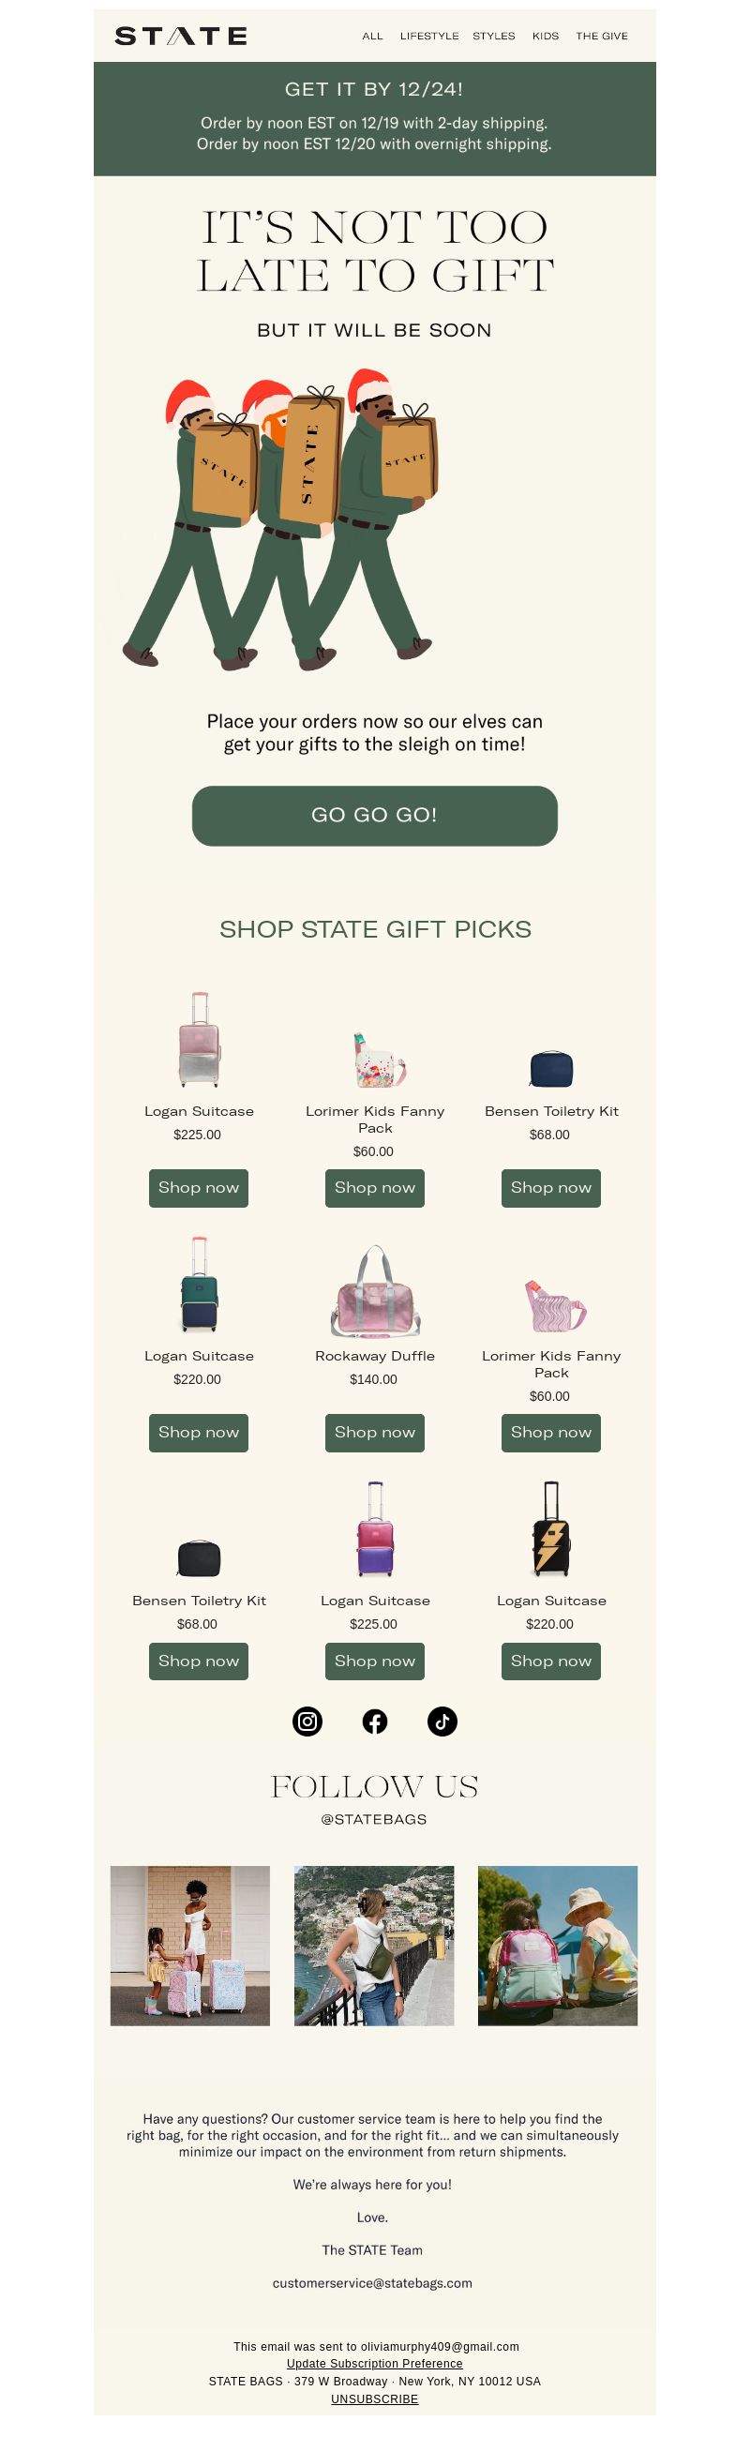Viewport: 750px width, 2451px height.
Task: Shop now for the $225.00 pink Logan Suitcase
Action: 199,1187
